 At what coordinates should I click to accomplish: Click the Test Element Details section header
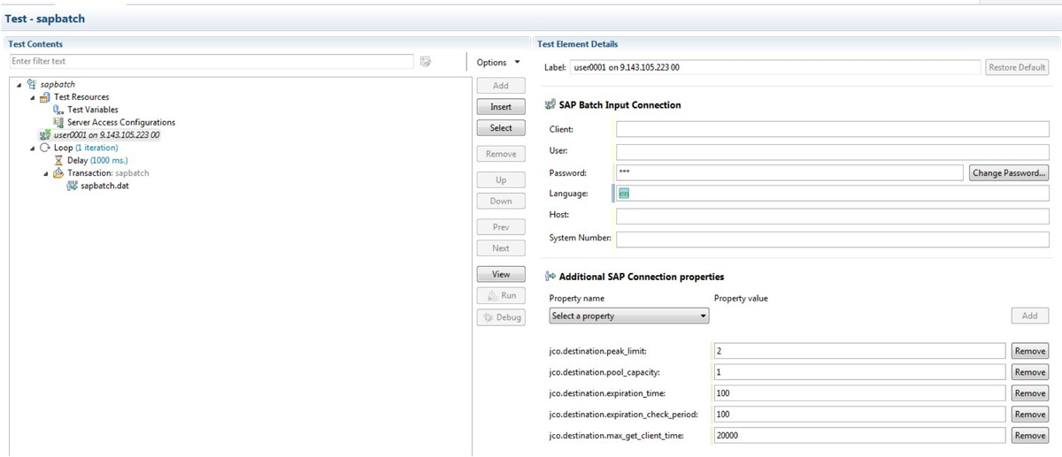pos(578,44)
